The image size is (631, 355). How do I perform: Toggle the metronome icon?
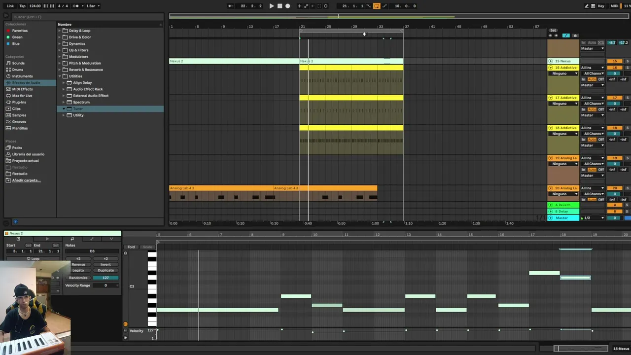click(76, 6)
